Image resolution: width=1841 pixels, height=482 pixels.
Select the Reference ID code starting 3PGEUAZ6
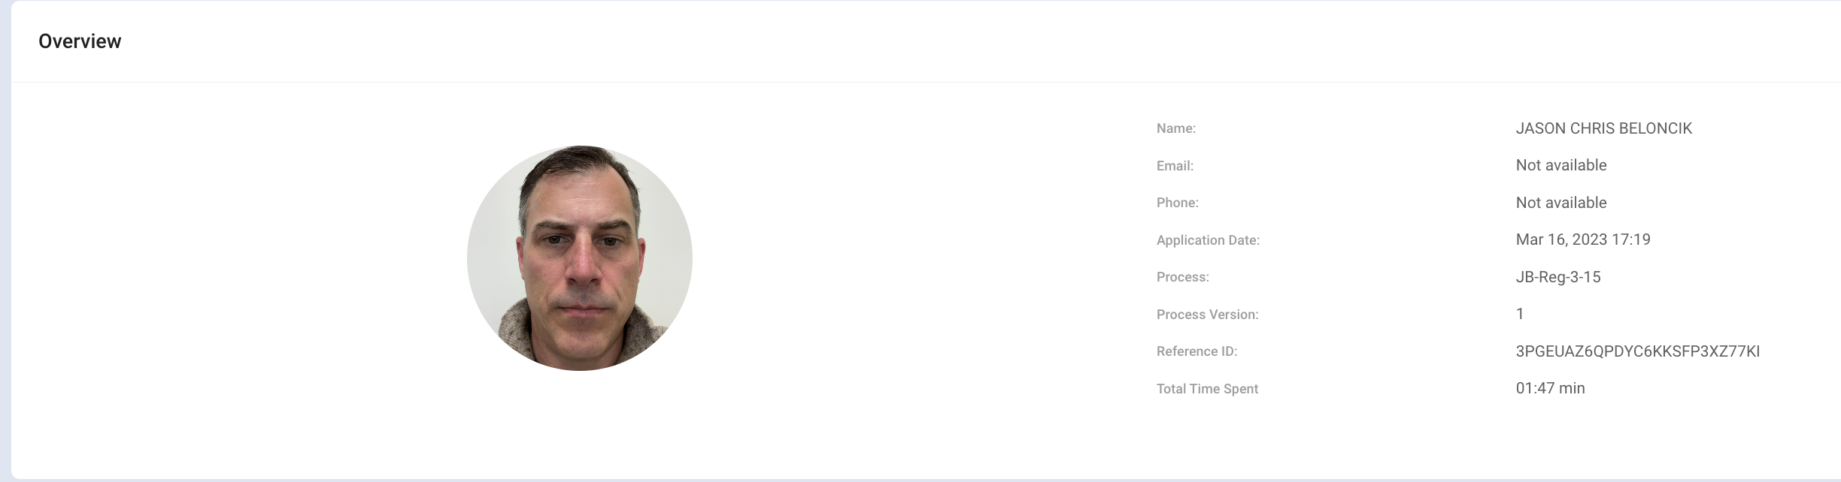pos(1637,351)
